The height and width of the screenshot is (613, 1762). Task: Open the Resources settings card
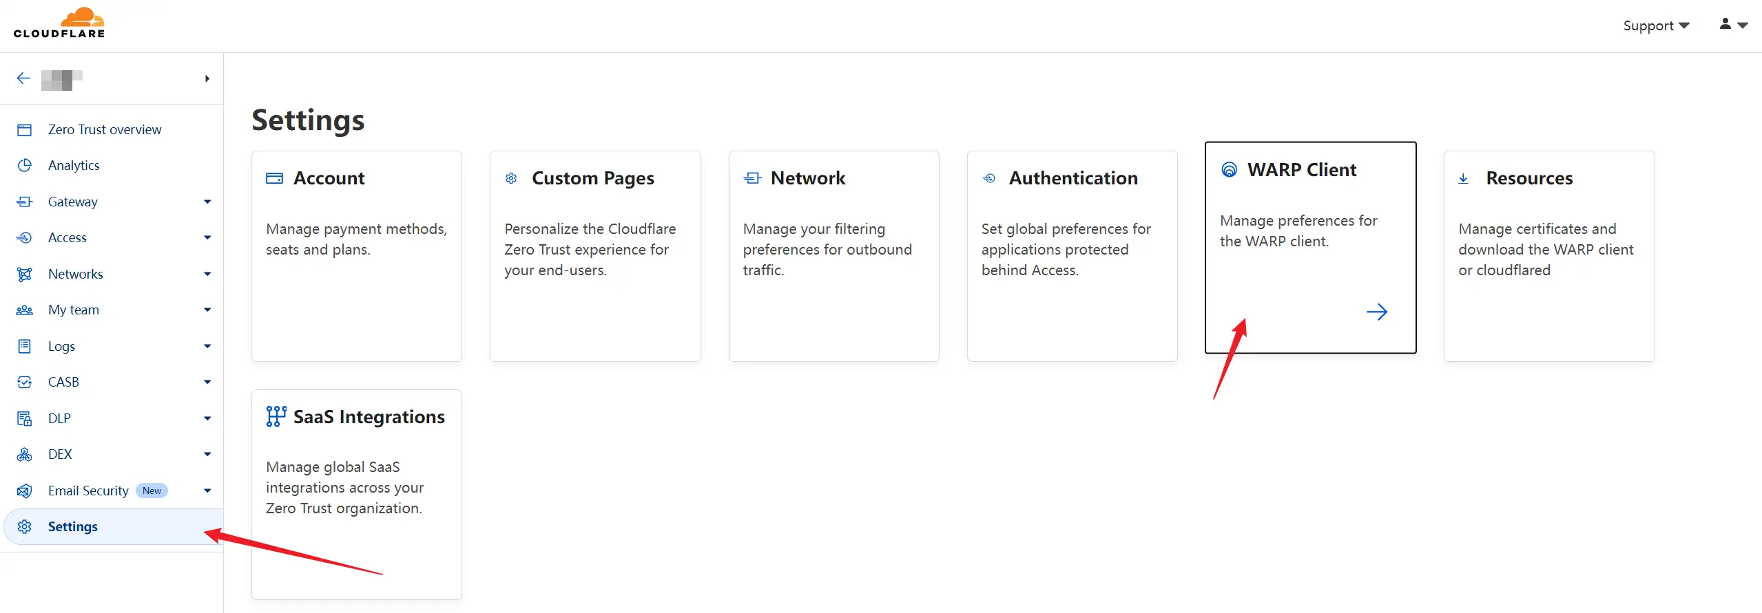1549,256
